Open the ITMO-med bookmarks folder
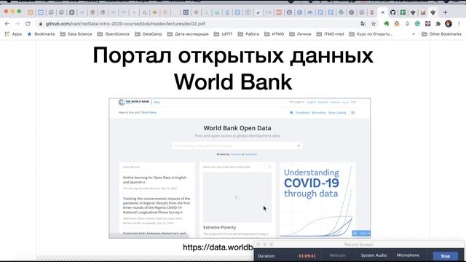The image size is (466, 262). coord(330,34)
